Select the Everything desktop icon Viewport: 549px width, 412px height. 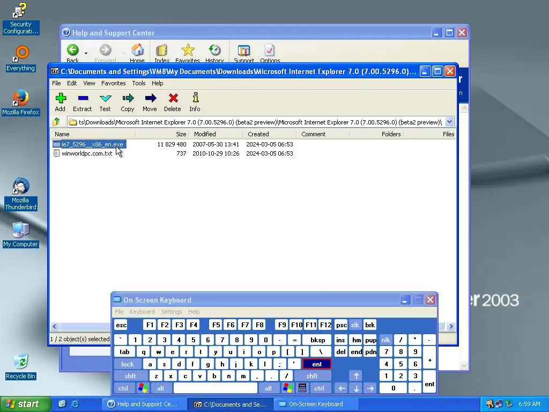pos(21,58)
